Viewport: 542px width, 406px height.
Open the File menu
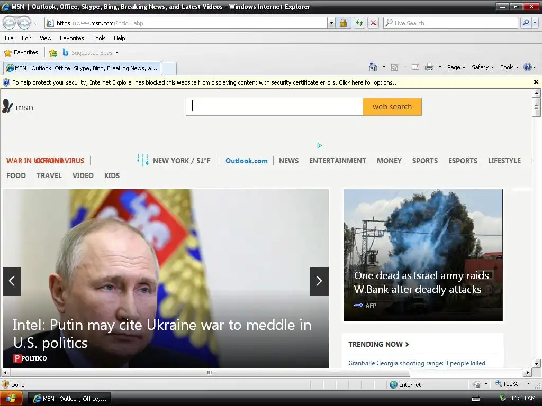point(9,38)
